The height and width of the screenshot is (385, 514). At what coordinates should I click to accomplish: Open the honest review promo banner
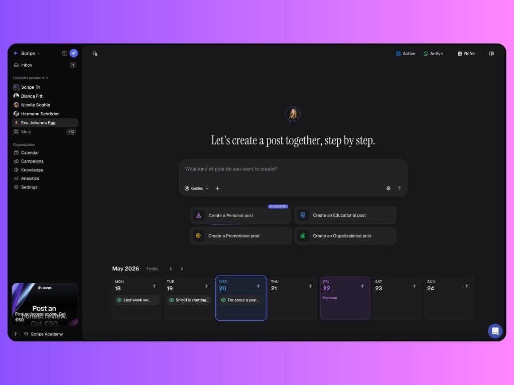click(45, 304)
